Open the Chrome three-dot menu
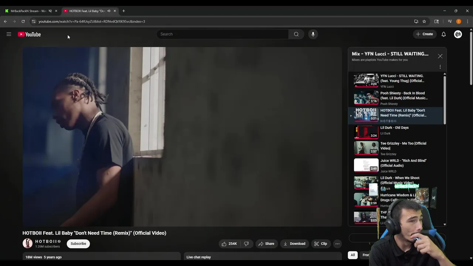Screen dimensions: 473x266 tap(467, 21)
